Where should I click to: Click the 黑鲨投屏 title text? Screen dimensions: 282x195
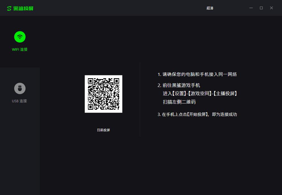[23, 9]
